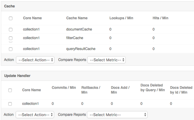Sort by Rollbacks / Min column
The image size is (194, 120).
91,90
